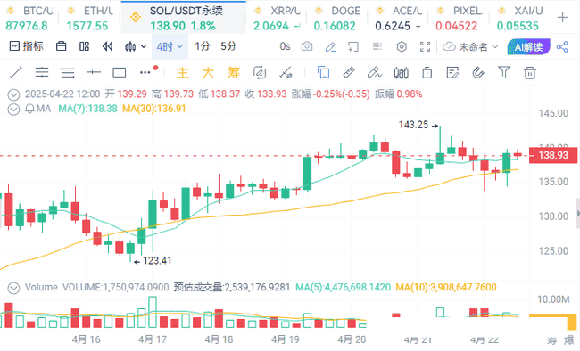580x351 pixels.
Task: Select the brush pen tool
Action: pos(375,73)
